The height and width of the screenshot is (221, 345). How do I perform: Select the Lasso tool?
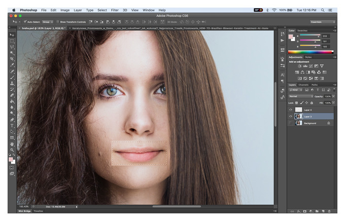pyautogui.click(x=12, y=47)
